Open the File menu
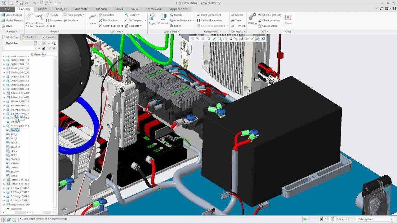 (x=7, y=9)
